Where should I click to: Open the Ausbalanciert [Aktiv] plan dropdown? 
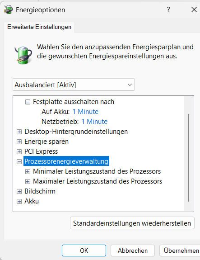click(74, 85)
